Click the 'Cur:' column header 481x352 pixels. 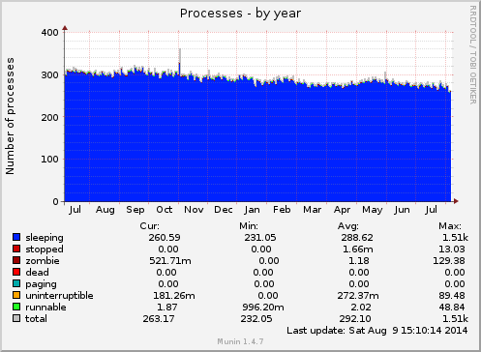149,226
